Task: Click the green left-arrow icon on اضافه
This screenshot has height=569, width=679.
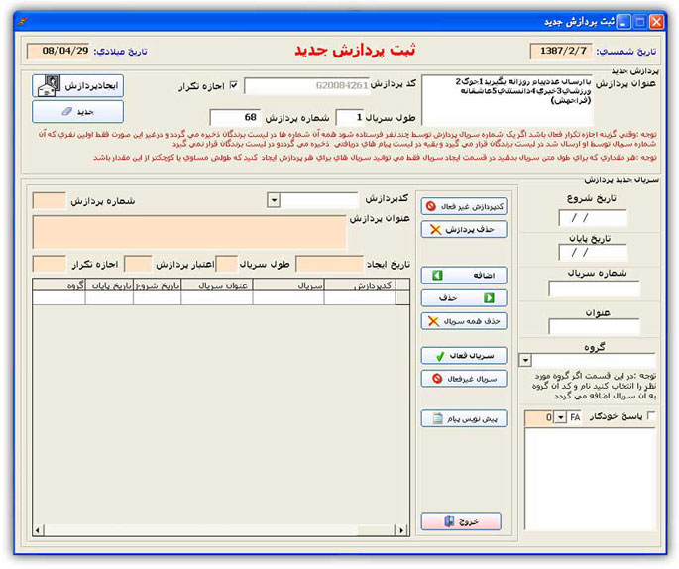Action: pyautogui.click(x=437, y=275)
